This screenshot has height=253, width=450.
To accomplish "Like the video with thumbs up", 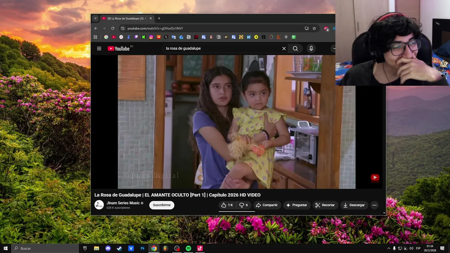I will point(227,205).
